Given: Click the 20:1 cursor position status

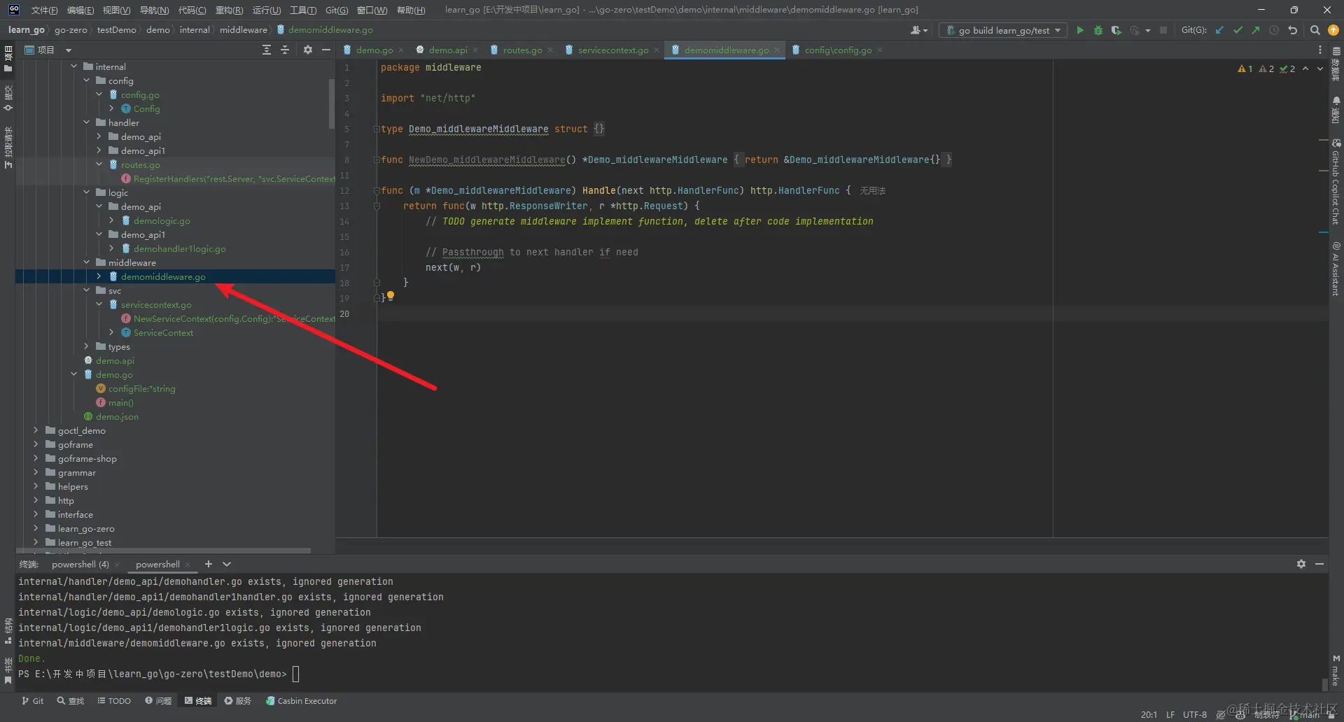Looking at the screenshot, I should [x=1149, y=714].
